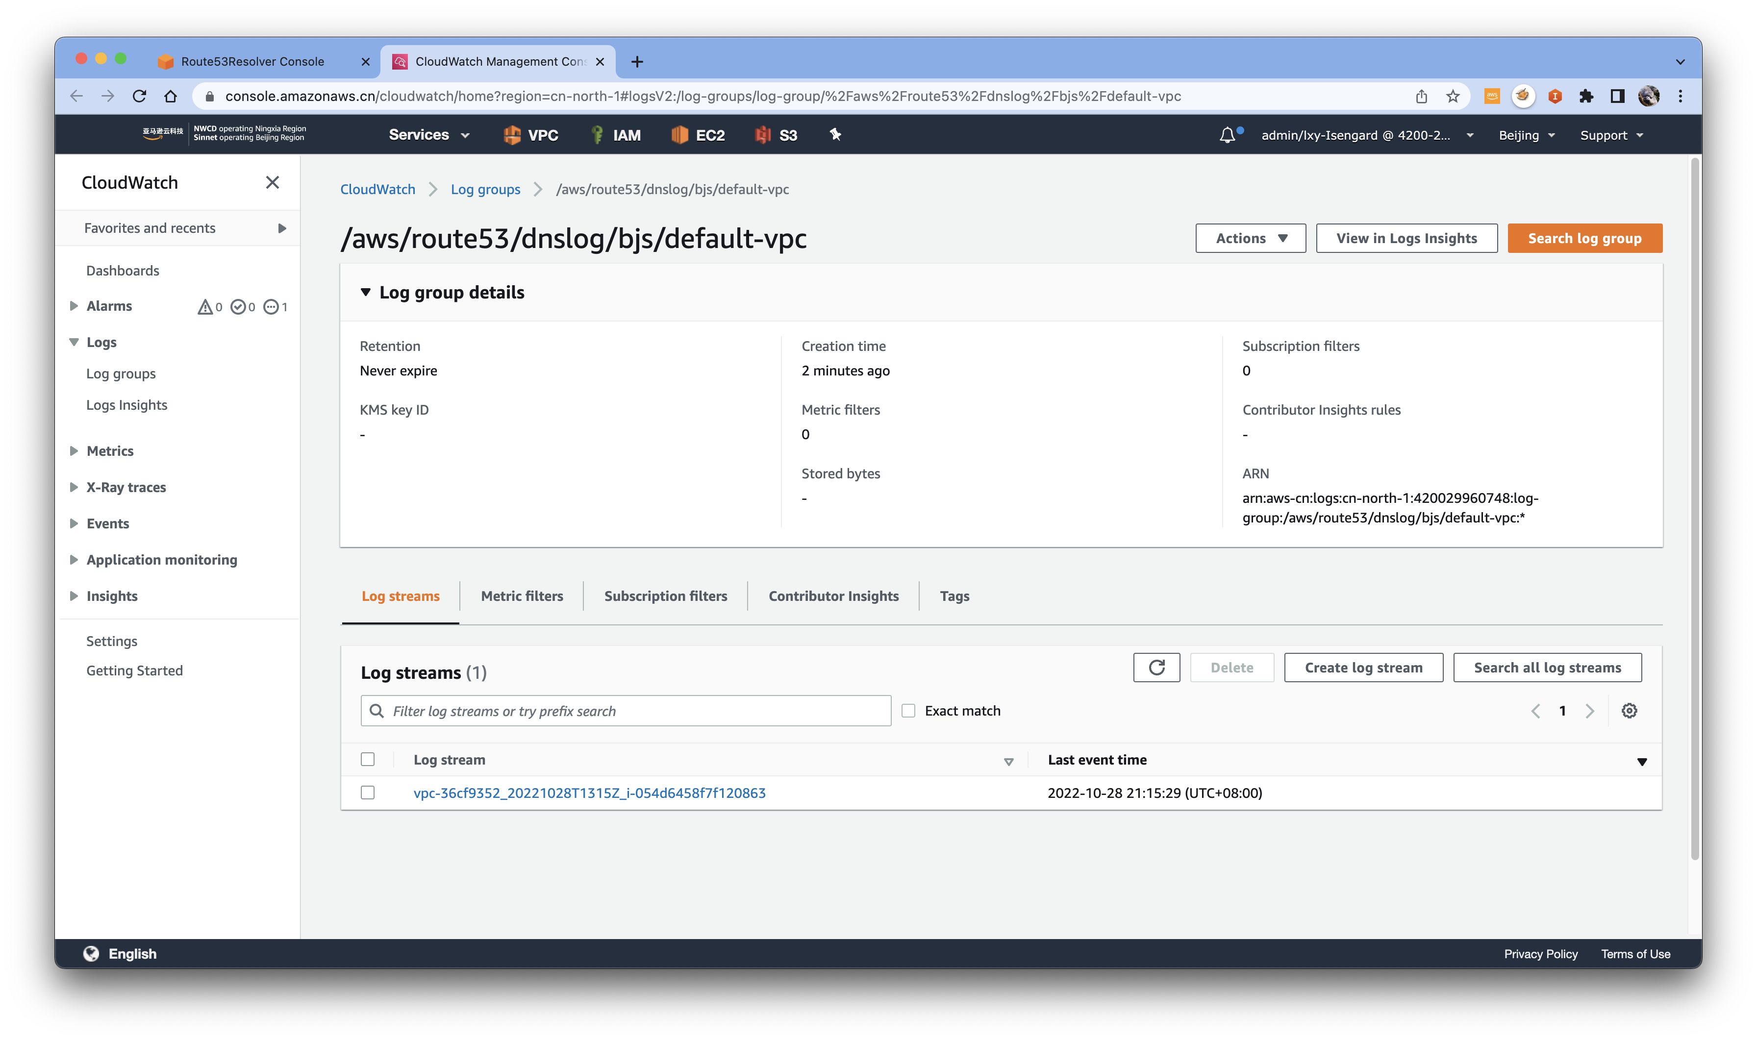Collapse the Log group details section
This screenshot has width=1757, height=1041.
point(365,292)
